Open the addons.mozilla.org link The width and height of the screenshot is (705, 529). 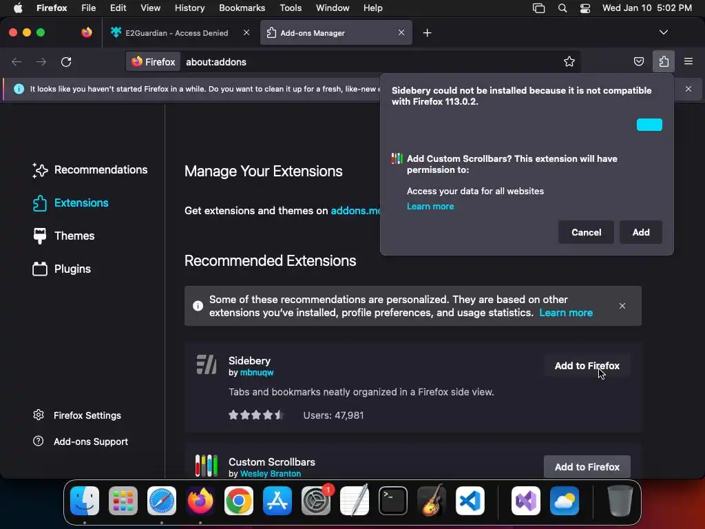(355, 211)
